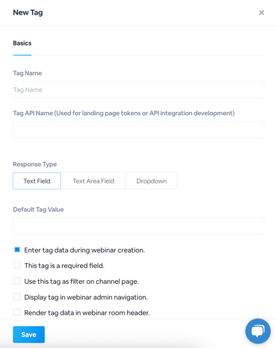Viewport: 277px width, 348px height.
Task: Click the 'Default Tag Value' label
Action: click(x=38, y=209)
